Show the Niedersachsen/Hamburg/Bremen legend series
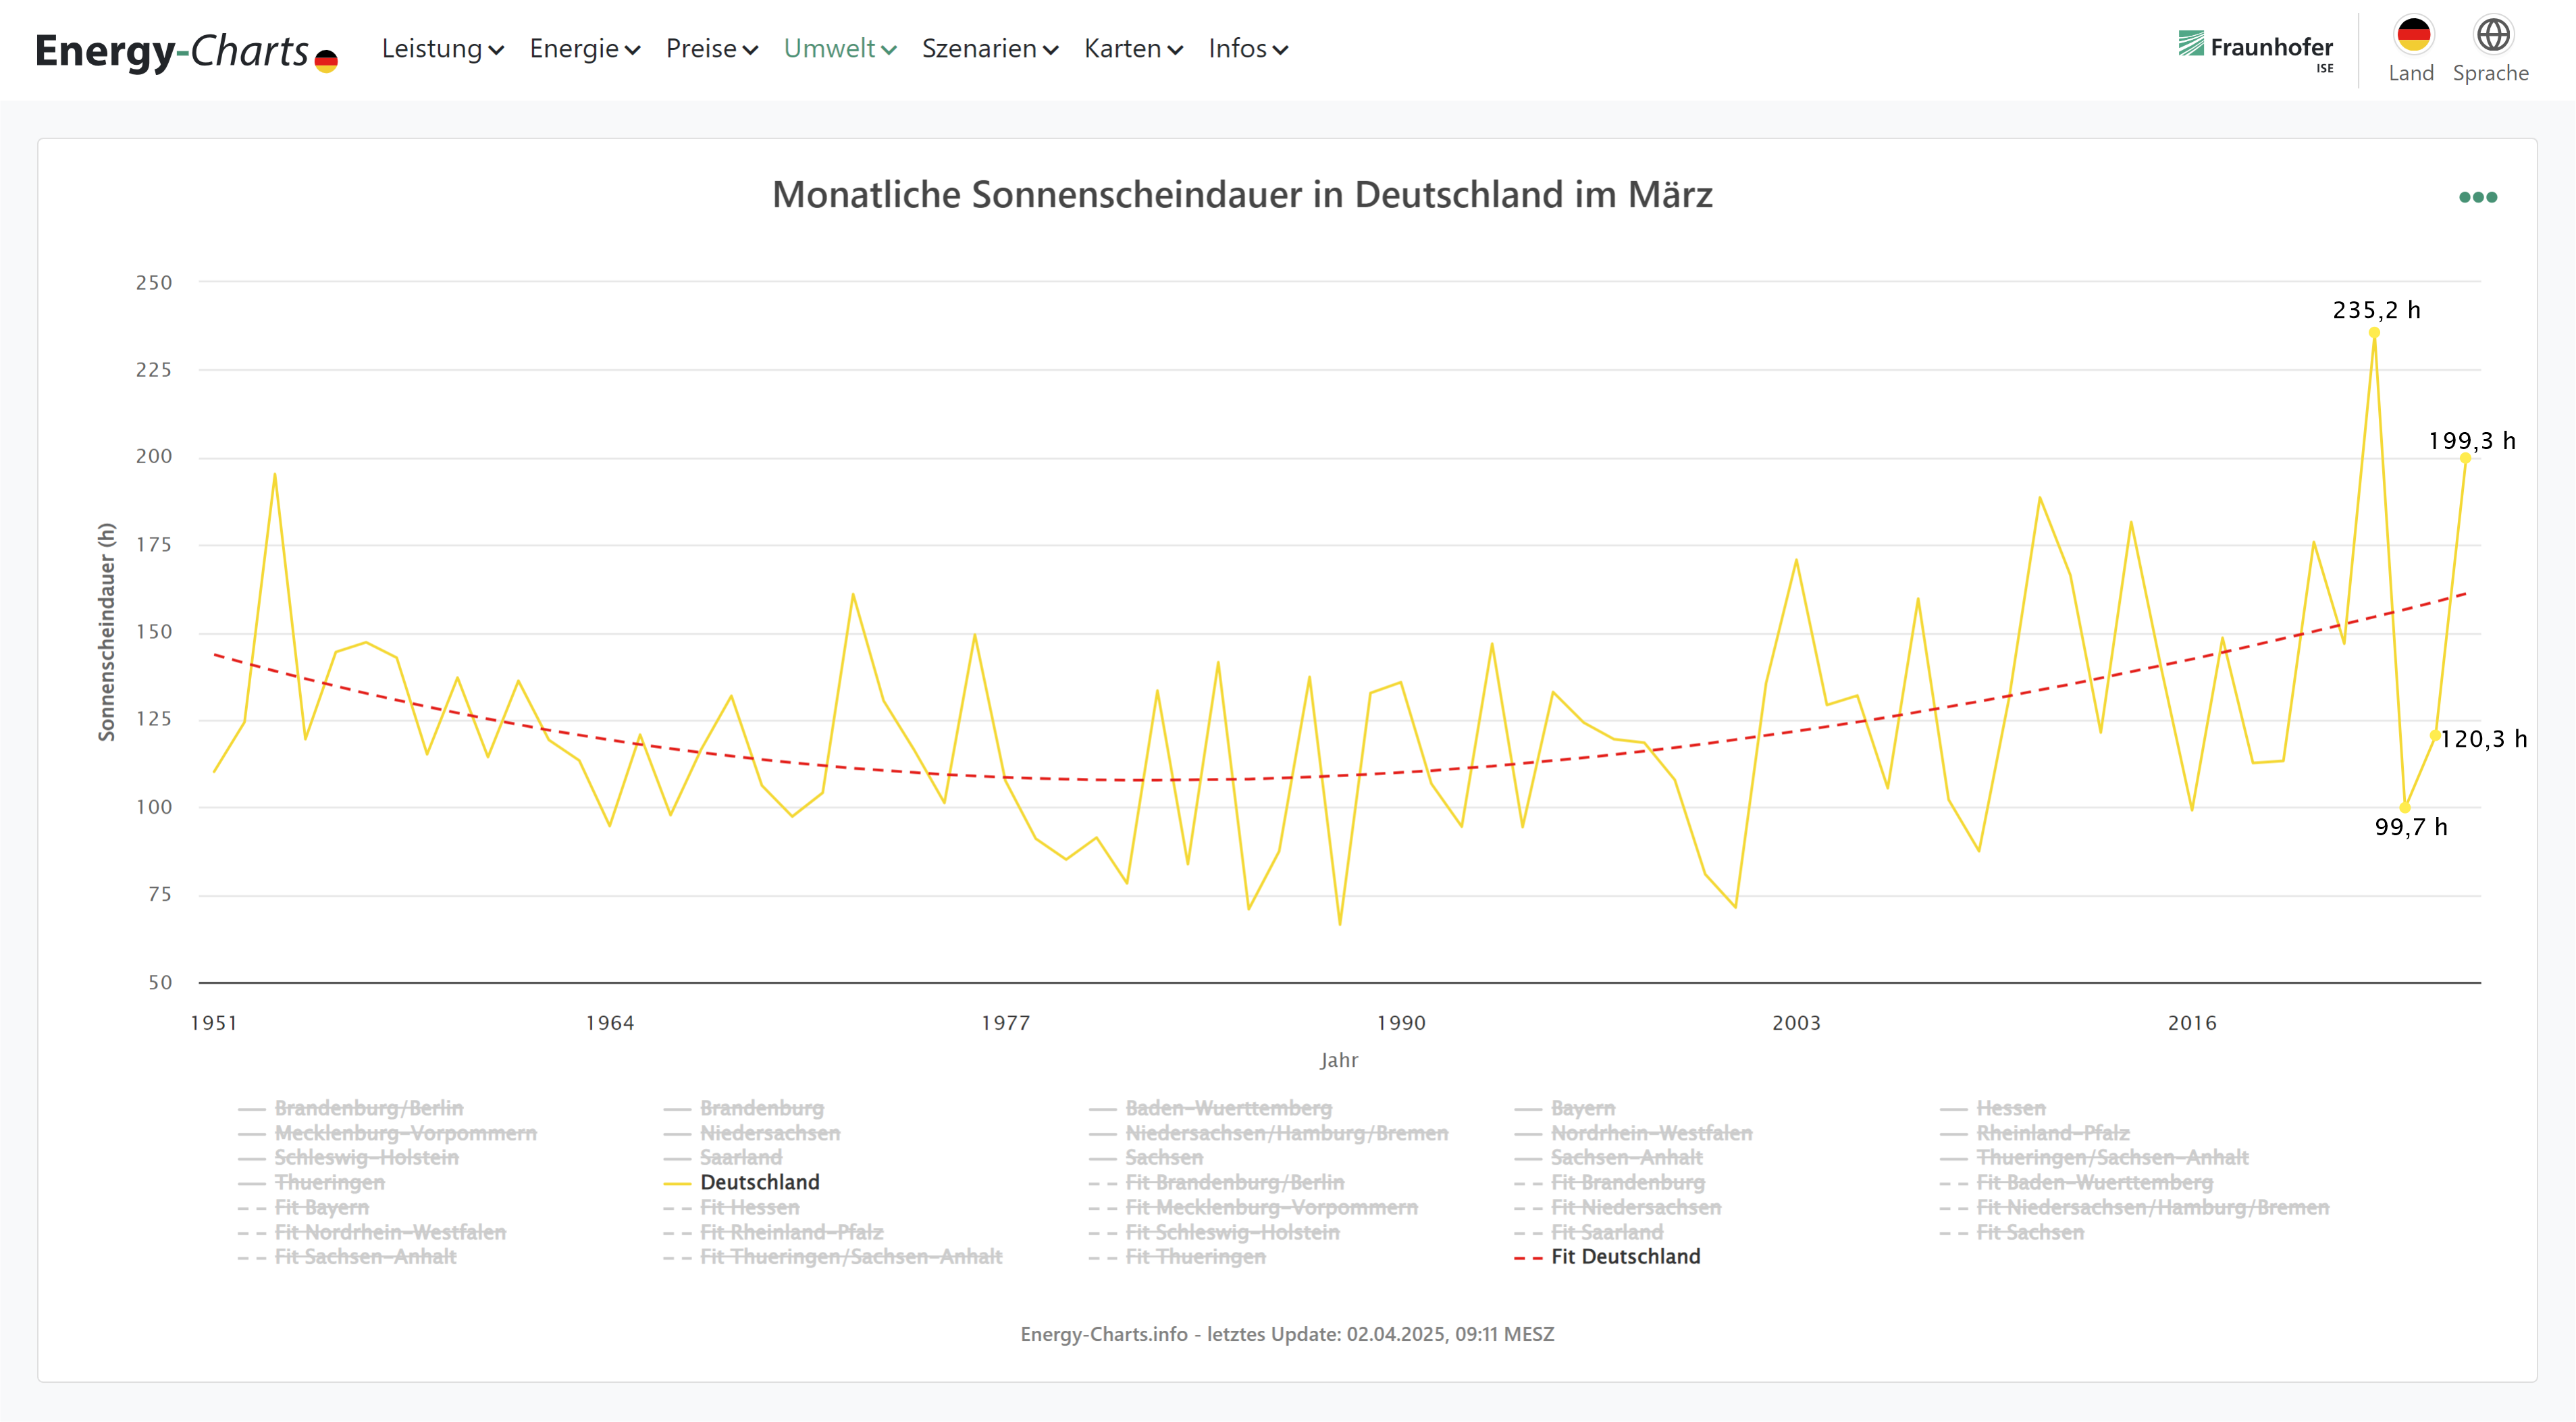 (x=1269, y=1133)
